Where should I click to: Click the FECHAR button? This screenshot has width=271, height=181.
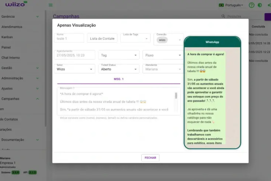[150, 158]
